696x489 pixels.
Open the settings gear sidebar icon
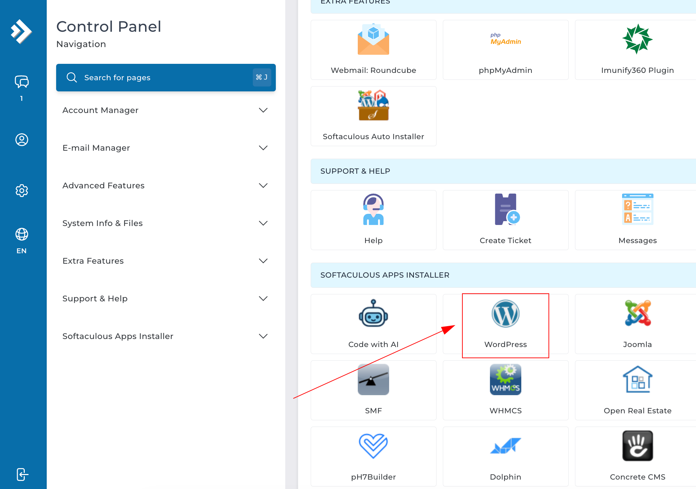click(22, 190)
